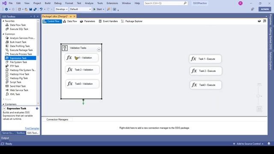274x154 pixels.
Task: Choose the Bulk Insert Task
Action: click(18, 42)
